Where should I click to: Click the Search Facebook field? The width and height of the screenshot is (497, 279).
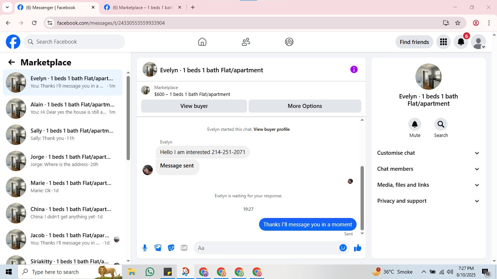pyautogui.click(x=74, y=42)
